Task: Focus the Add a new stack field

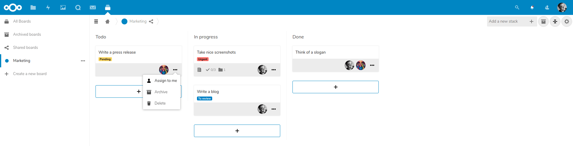Action: point(507,21)
